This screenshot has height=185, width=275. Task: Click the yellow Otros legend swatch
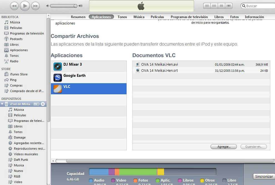pyautogui.click(x=202, y=181)
